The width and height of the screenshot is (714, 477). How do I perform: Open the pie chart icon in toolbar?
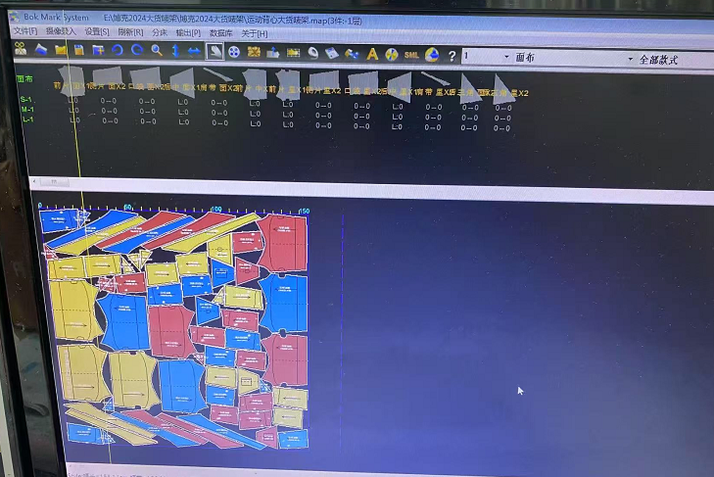[x=431, y=55]
